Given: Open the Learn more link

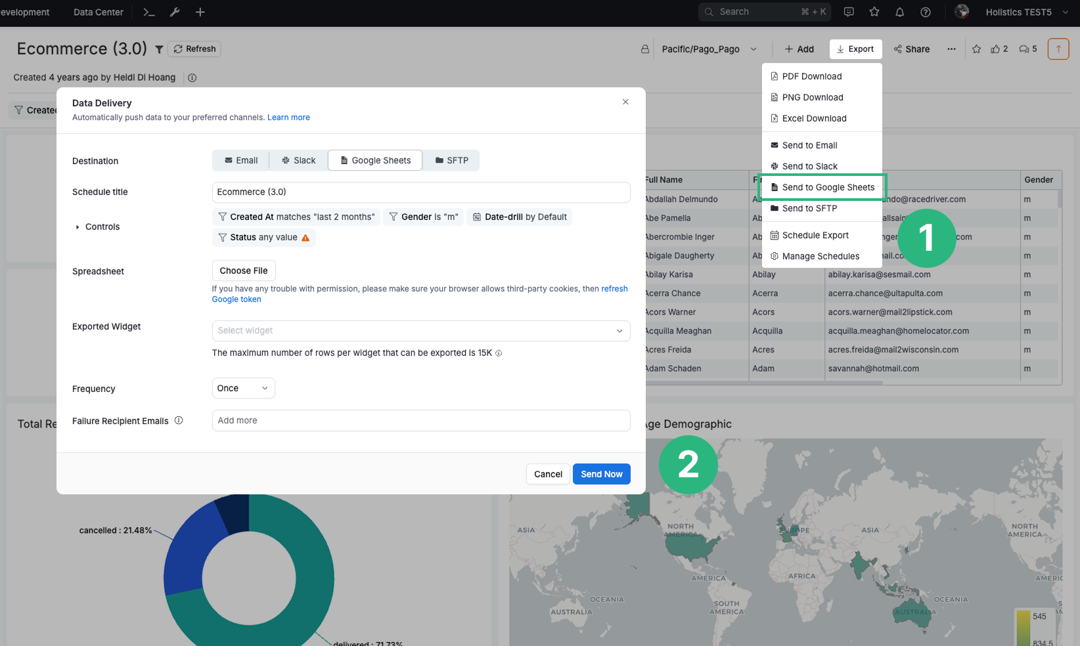Looking at the screenshot, I should point(288,117).
